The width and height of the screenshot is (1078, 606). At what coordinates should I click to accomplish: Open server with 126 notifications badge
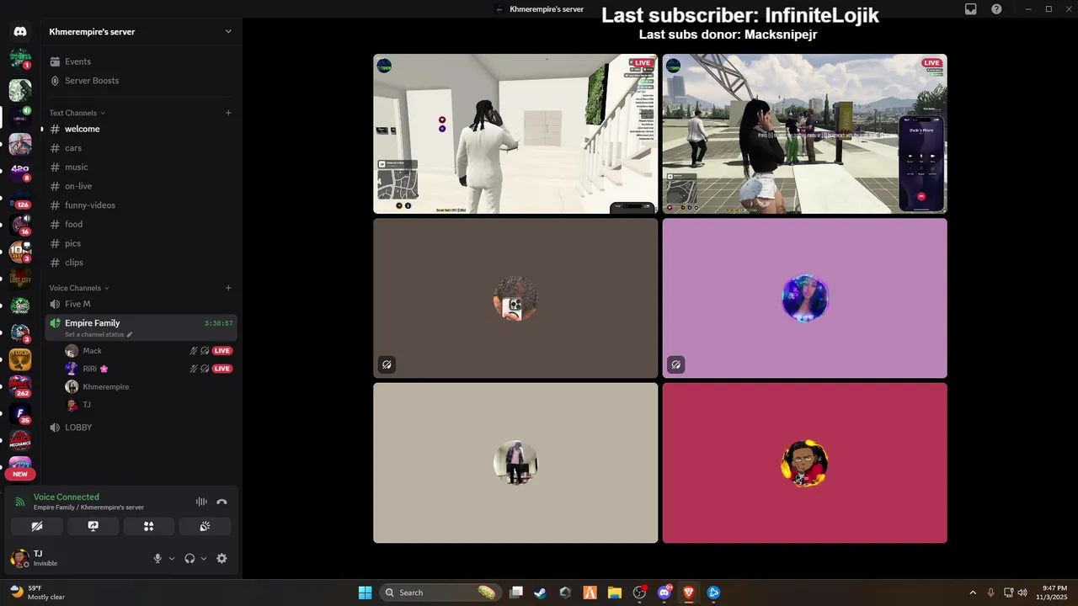[x=20, y=199]
